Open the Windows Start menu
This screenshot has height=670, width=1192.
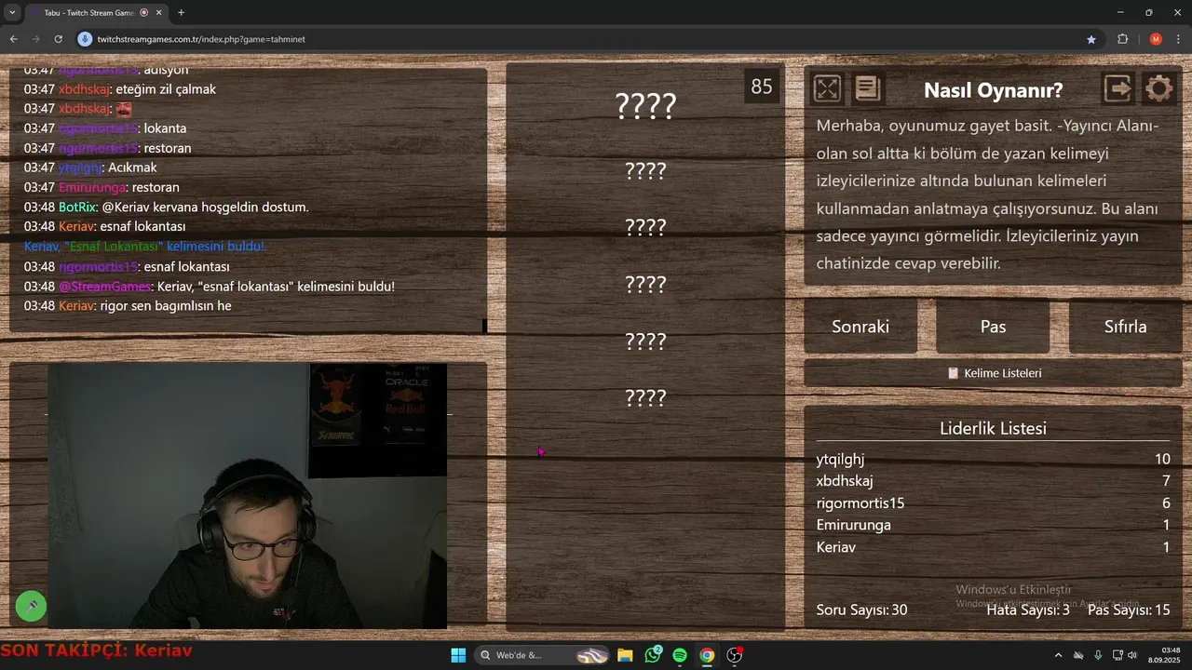[458, 655]
